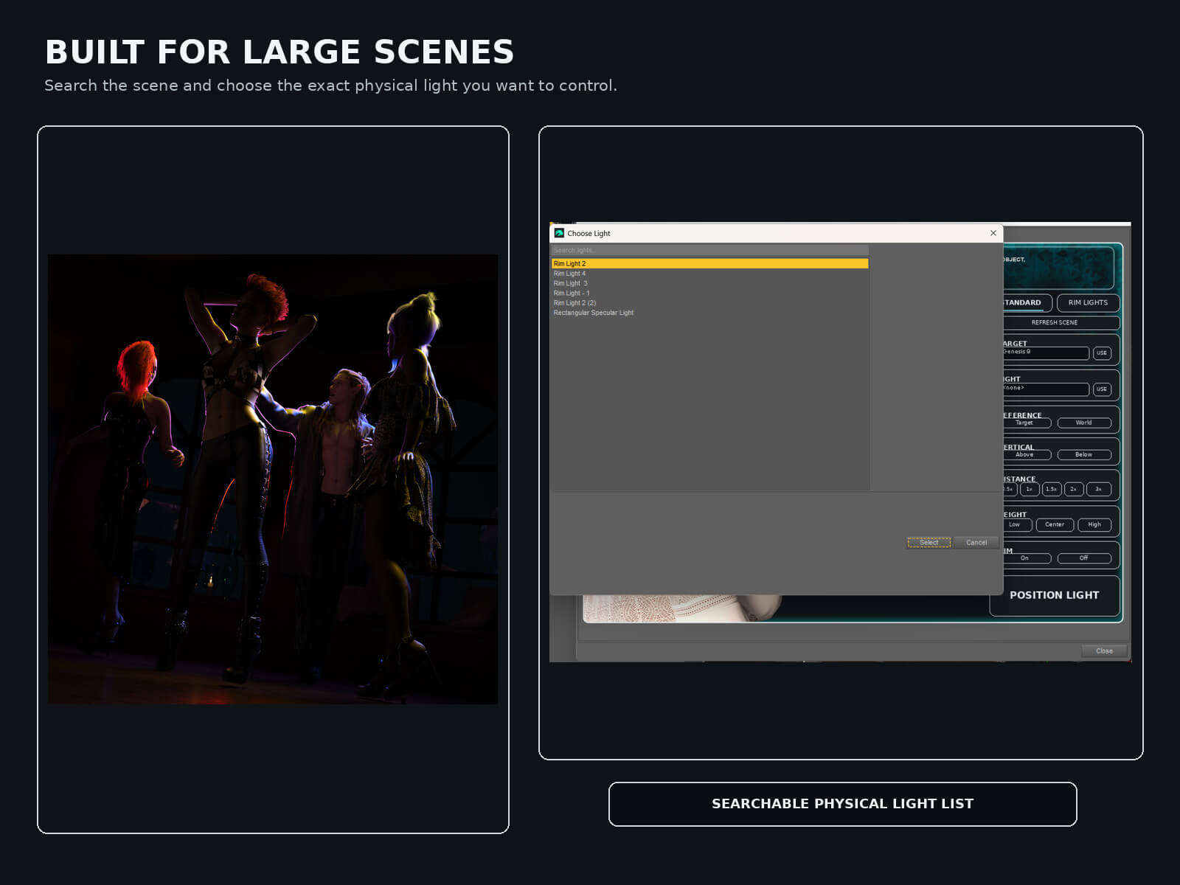Open the rendered characters scene image
1180x885 pixels.
pyautogui.click(x=273, y=479)
